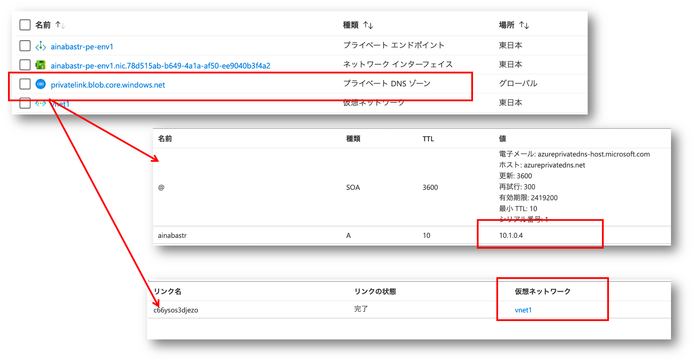Select the ainabastr A record name

pyautogui.click(x=172, y=235)
